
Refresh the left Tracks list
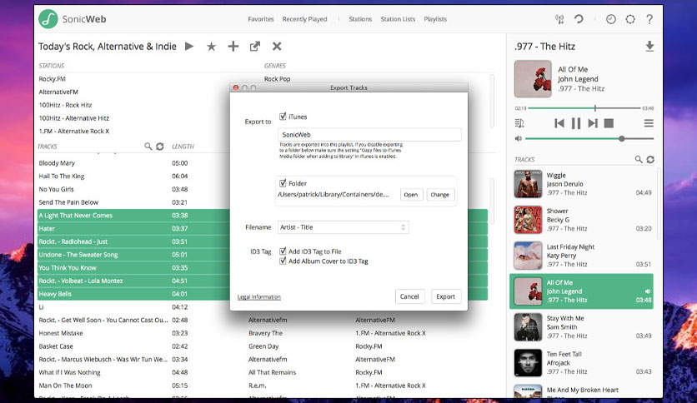click(160, 146)
